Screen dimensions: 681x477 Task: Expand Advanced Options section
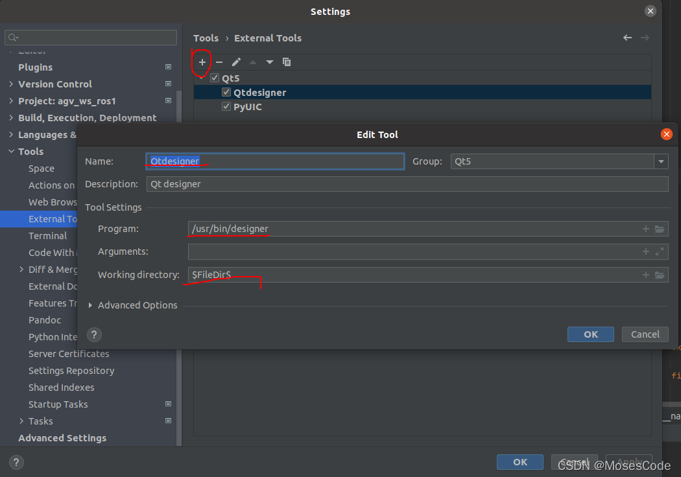90,305
